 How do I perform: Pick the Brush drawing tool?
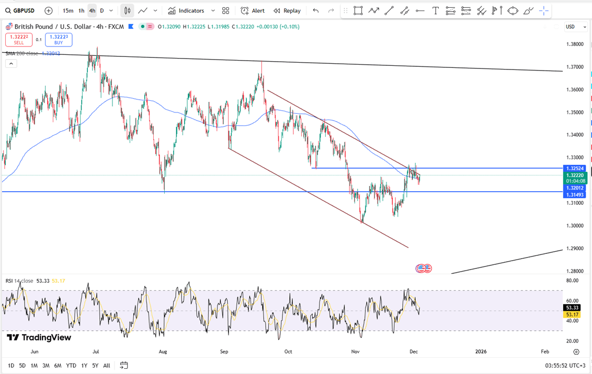528,10
